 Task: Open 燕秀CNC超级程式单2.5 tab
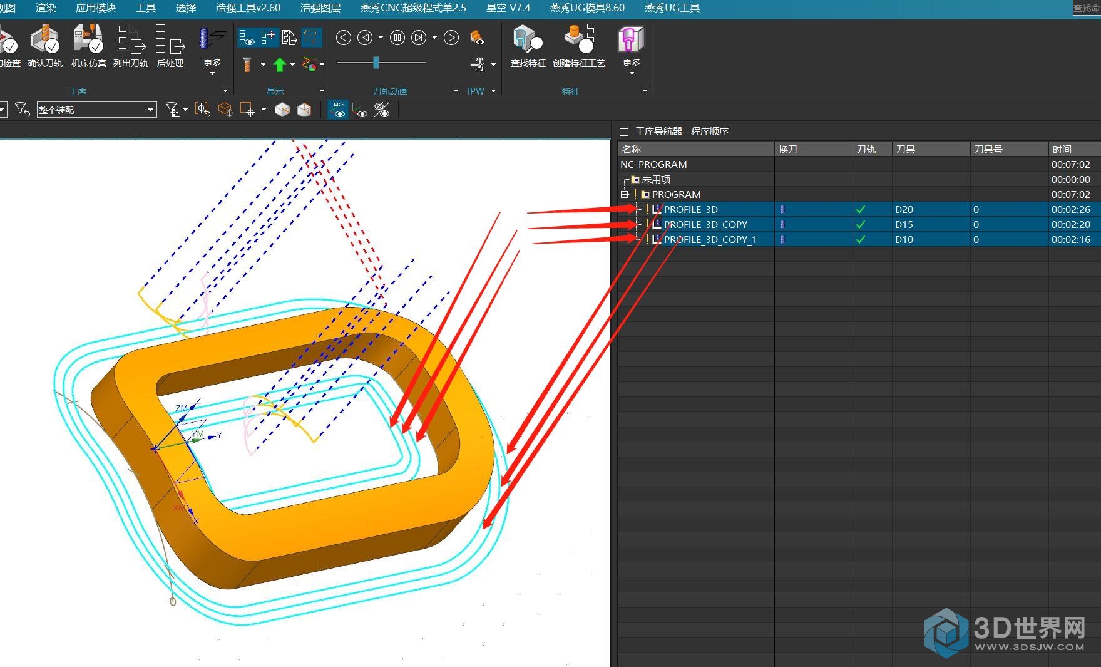click(x=413, y=8)
